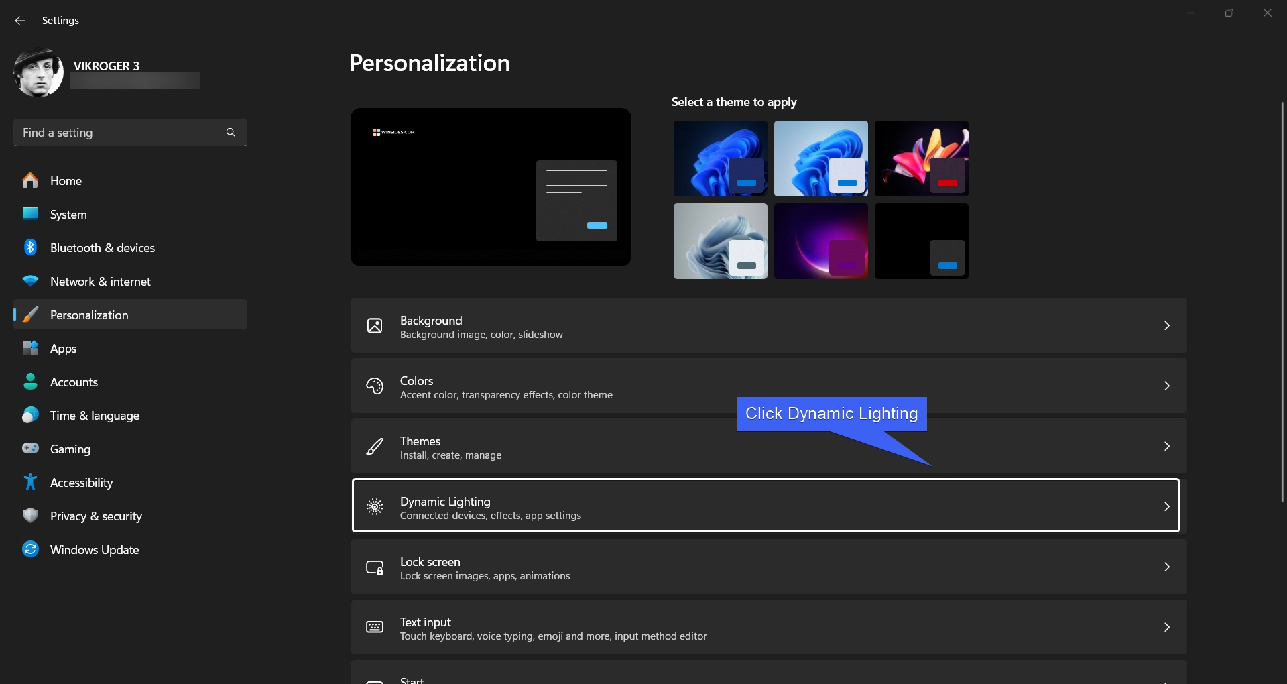The image size is (1287, 684).
Task: Click the Themes brush icon
Action: 375,446
